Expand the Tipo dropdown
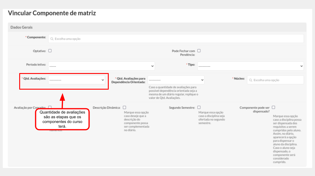The image size is (315, 176). click(x=250, y=66)
